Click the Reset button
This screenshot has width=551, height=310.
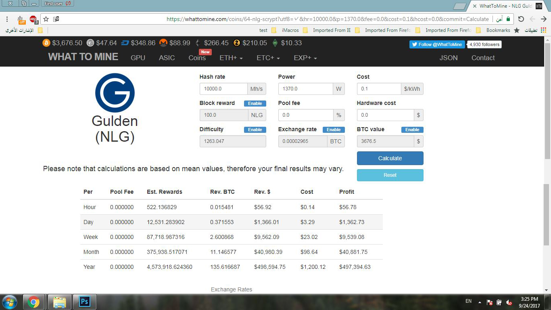coord(390,175)
